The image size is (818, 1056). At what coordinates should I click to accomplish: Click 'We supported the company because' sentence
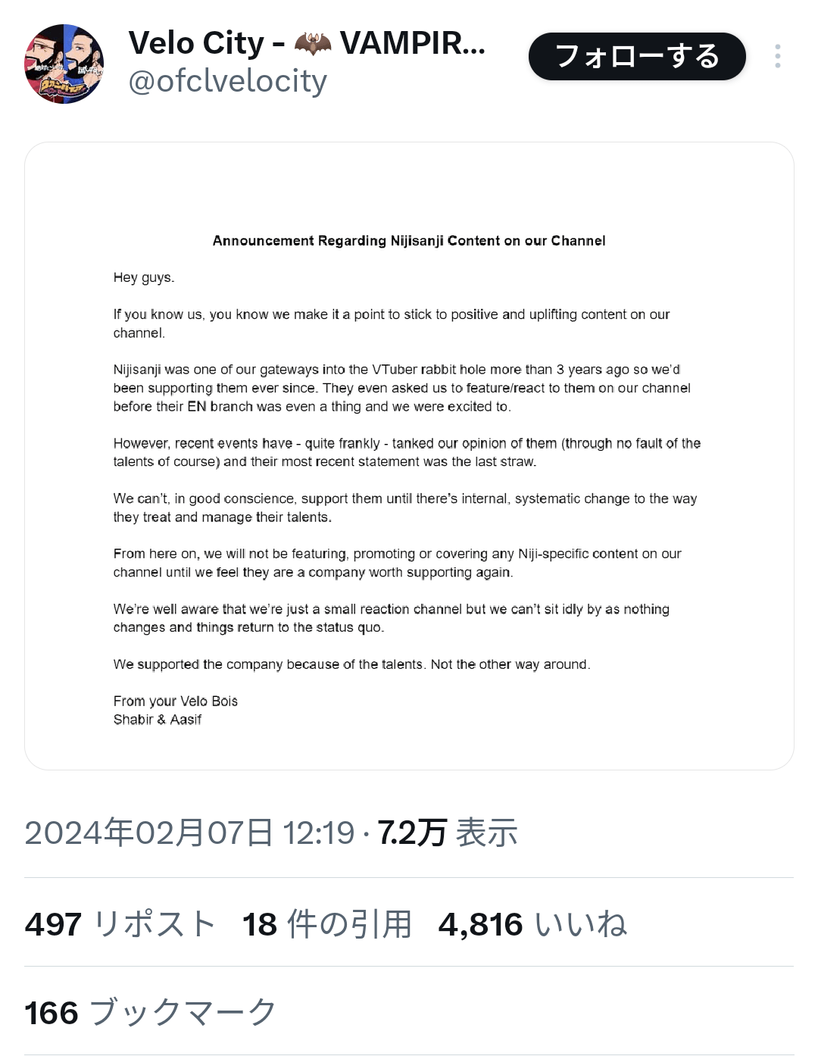click(x=351, y=664)
